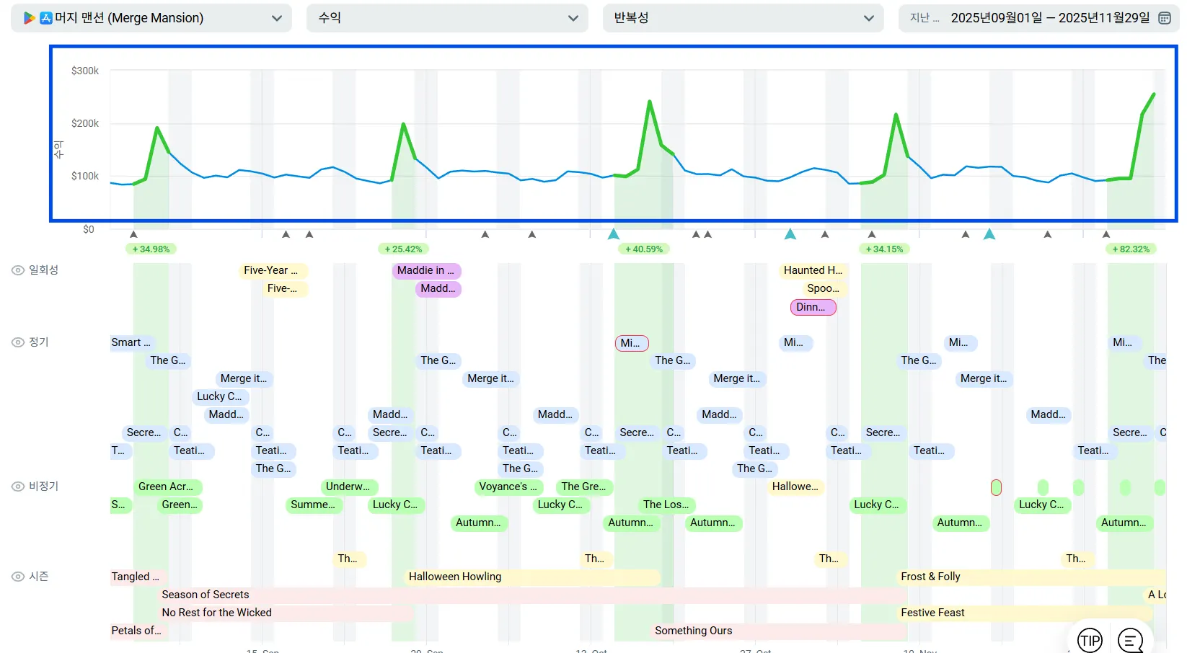
Task: Select the The Los... event tag
Action: click(667, 505)
